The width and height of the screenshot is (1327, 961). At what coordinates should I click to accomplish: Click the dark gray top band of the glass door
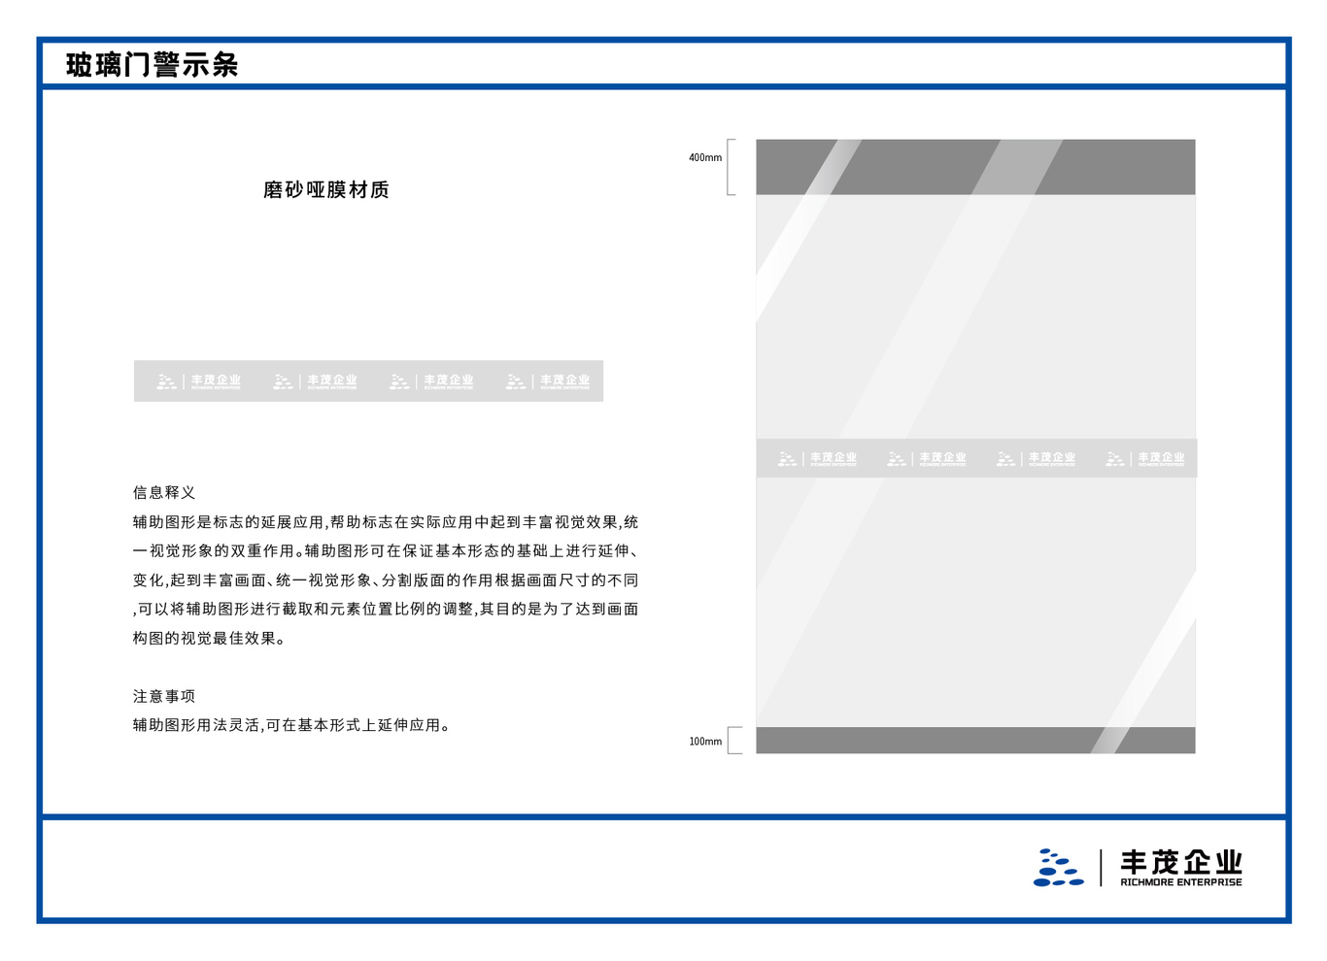975,167
